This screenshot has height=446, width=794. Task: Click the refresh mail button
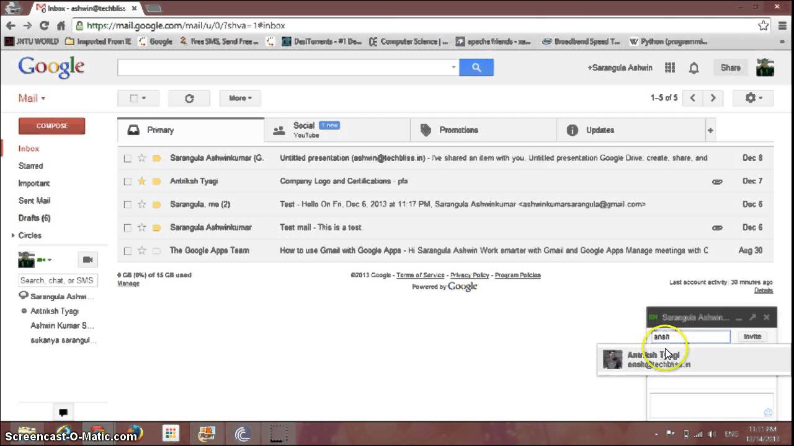click(x=189, y=98)
